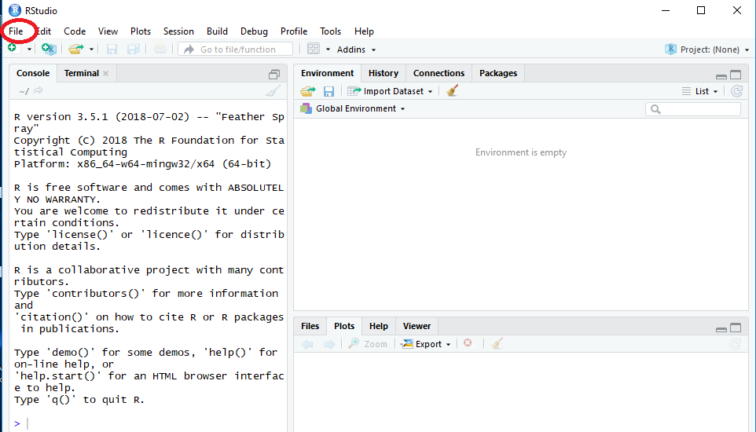Switch to the History tab
The image size is (756, 432).
point(384,73)
